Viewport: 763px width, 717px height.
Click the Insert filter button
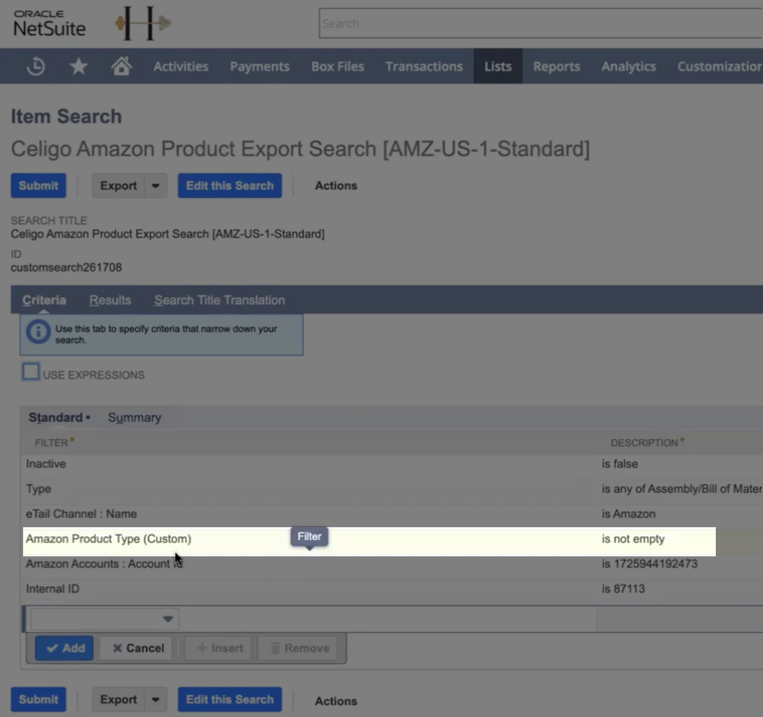(219, 648)
